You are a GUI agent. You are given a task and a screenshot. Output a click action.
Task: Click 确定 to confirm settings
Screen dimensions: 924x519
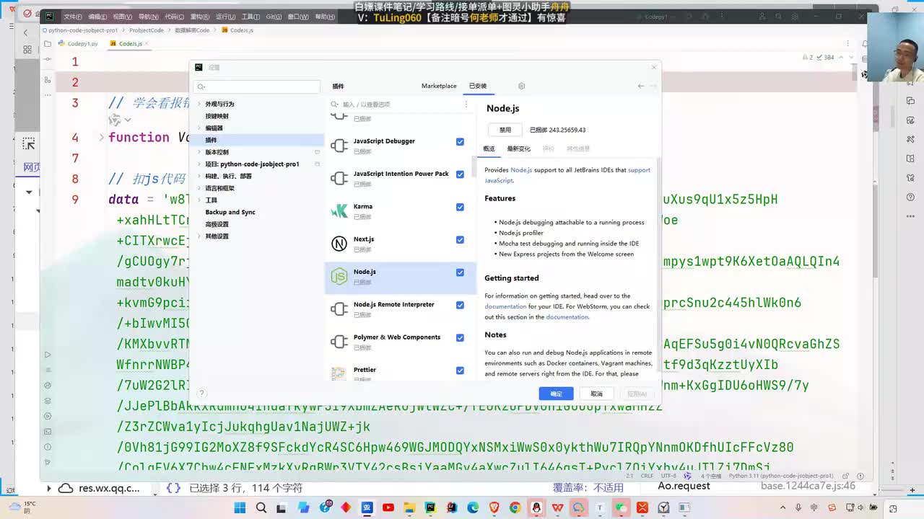pyautogui.click(x=556, y=394)
